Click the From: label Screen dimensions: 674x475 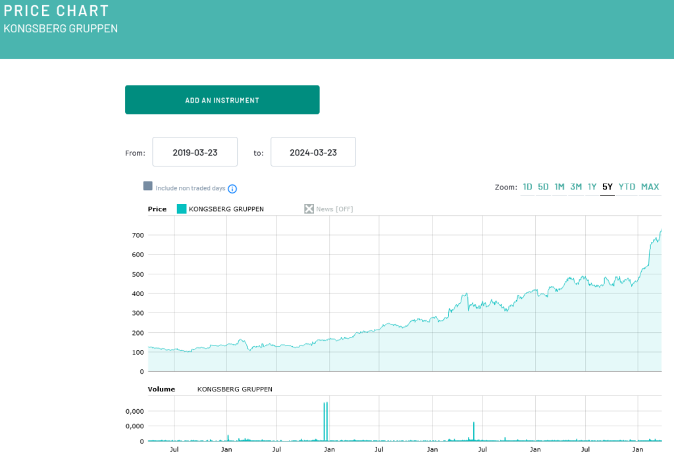(x=135, y=153)
